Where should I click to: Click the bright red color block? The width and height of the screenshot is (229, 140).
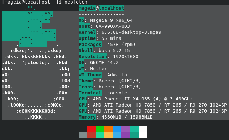click(92, 129)
